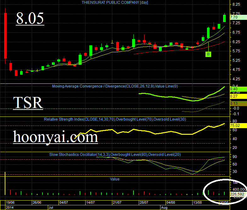This screenshot has width=247, height=210.
Task: Click the 0.13 histogram value tag
Action: 238,104
